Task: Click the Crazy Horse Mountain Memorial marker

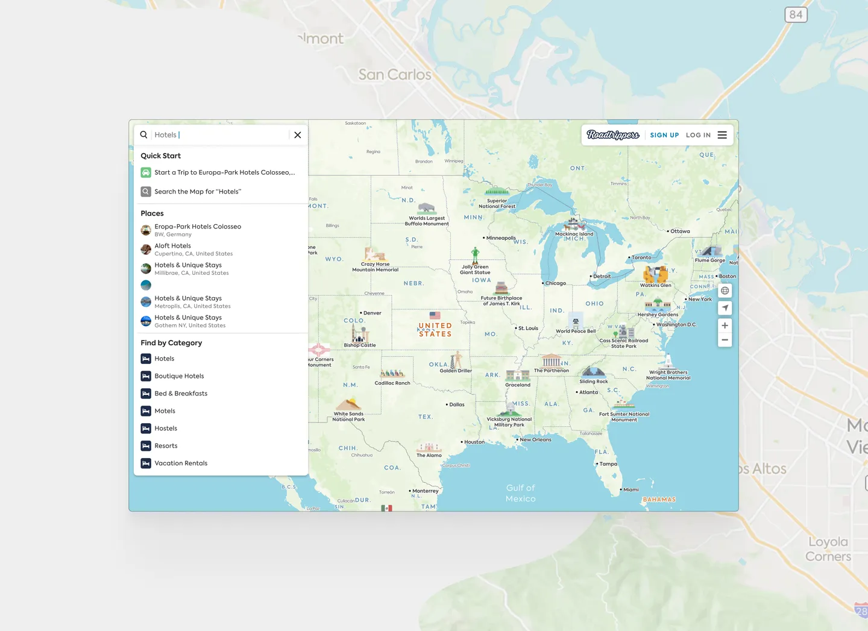Action: pyautogui.click(x=376, y=260)
